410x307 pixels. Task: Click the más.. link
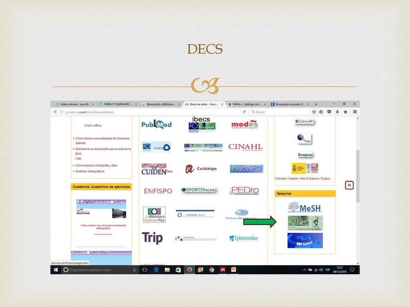(79, 158)
